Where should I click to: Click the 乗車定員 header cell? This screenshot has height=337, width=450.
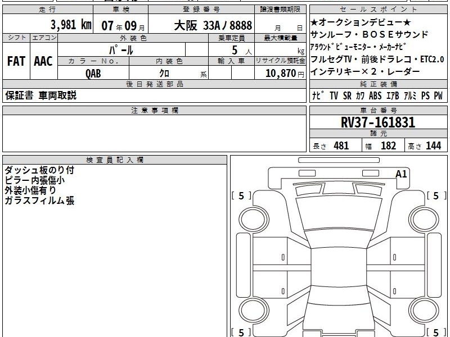point(231,38)
